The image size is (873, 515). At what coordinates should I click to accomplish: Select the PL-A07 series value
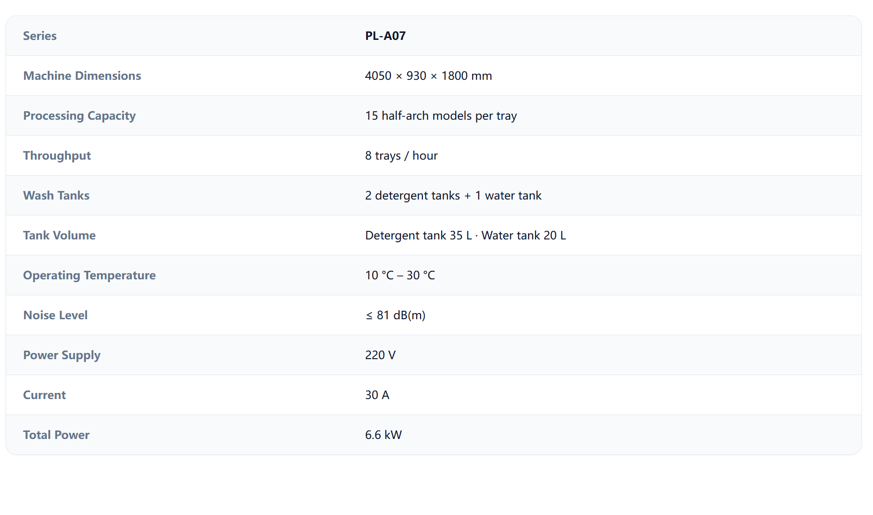[385, 36]
